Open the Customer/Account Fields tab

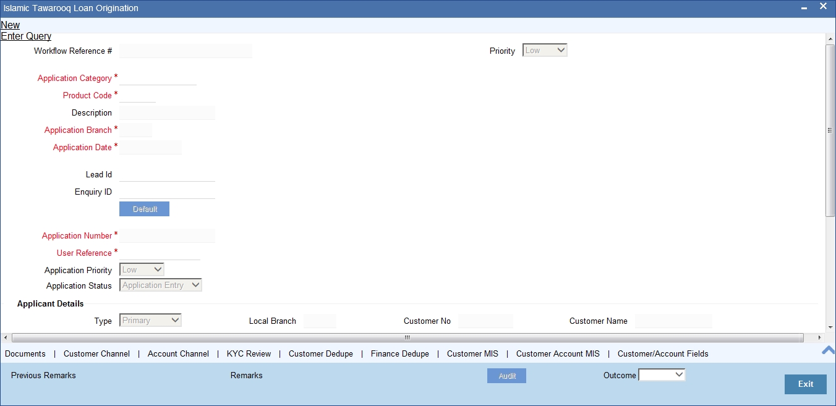[663, 354]
